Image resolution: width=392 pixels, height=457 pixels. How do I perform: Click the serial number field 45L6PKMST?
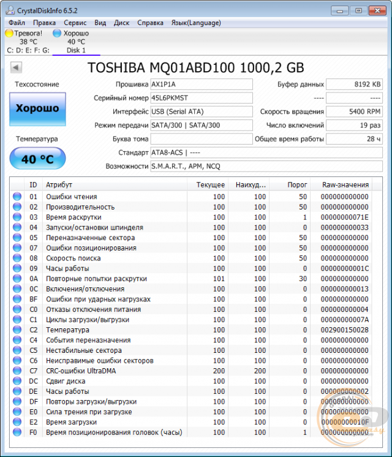(x=202, y=98)
